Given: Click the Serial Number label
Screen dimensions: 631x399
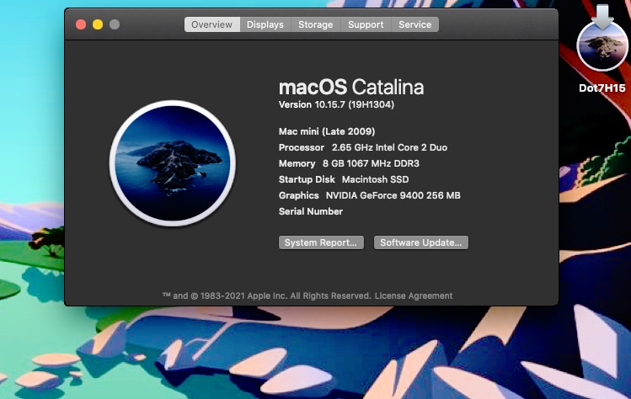Looking at the screenshot, I should (x=311, y=211).
